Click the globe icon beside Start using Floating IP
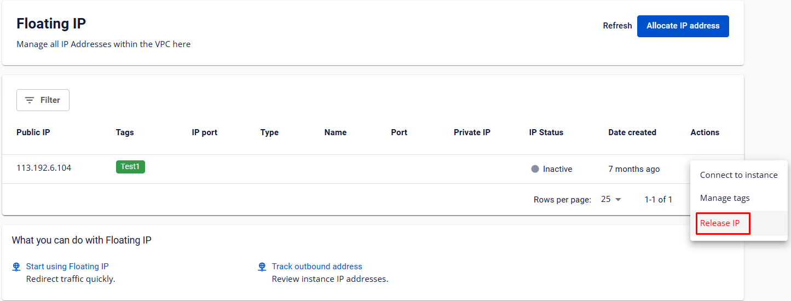Screen dimensions: 791x301 point(16,267)
